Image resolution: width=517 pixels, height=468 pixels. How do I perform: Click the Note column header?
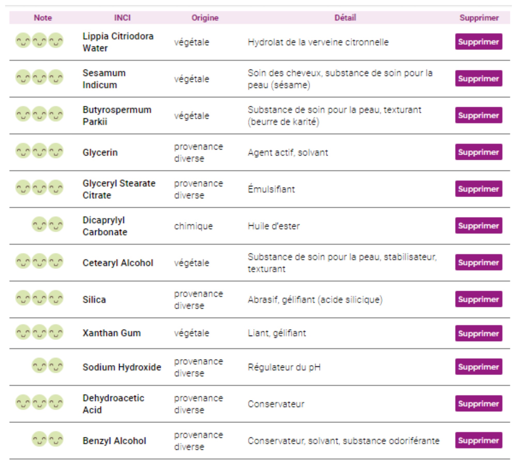pyautogui.click(x=43, y=18)
